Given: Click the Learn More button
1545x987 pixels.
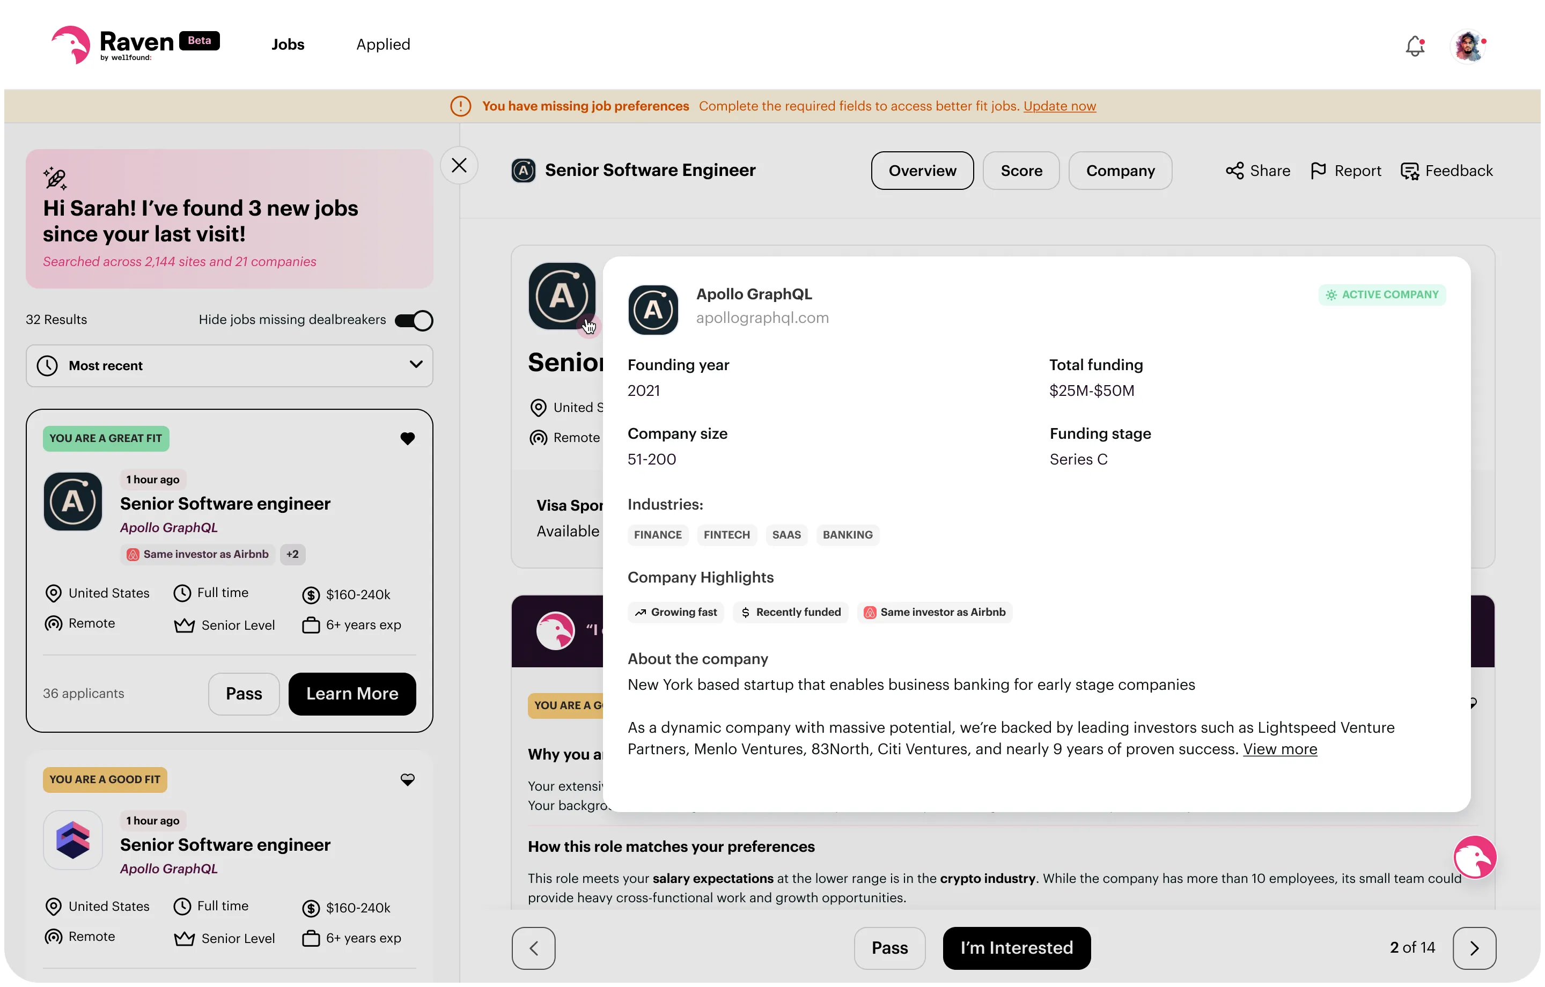Looking at the screenshot, I should pyautogui.click(x=352, y=694).
